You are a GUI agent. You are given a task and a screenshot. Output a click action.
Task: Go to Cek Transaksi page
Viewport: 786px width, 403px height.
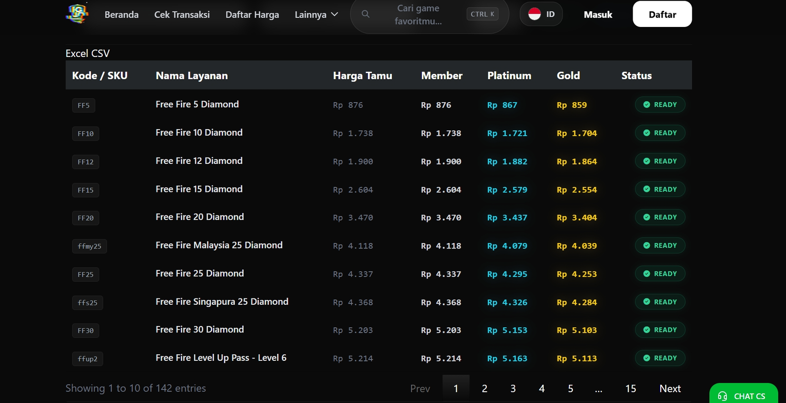tap(182, 15)
